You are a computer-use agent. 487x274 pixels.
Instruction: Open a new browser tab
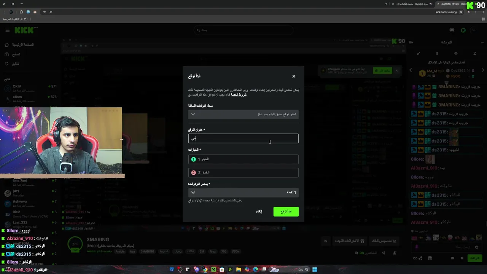[386, 4]
